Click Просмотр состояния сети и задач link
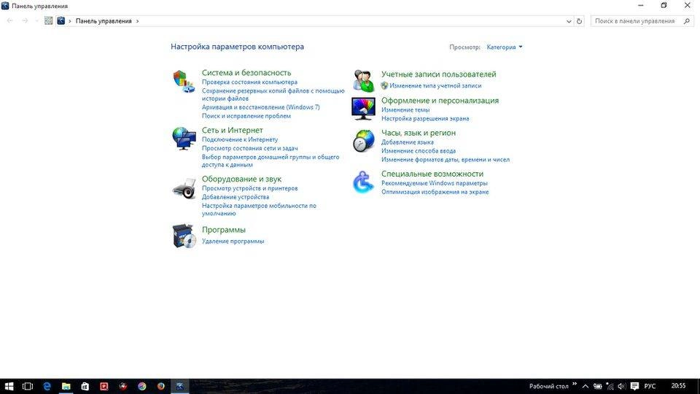The height and width of the screenshot is (394, 700). click(x=249, y=148)
